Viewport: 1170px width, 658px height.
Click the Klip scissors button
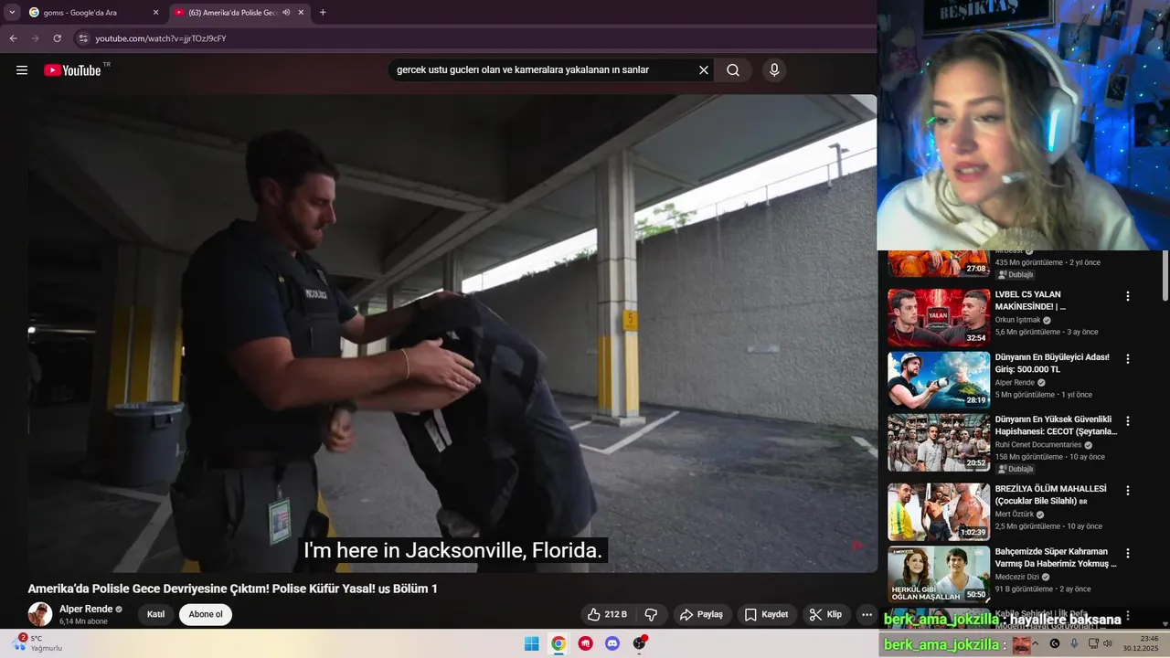825,614
